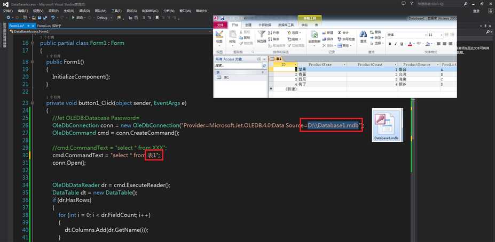The image size is (495, 242).
Task: Click the View (视图) icon in Access ribbon
Action: 219,34
